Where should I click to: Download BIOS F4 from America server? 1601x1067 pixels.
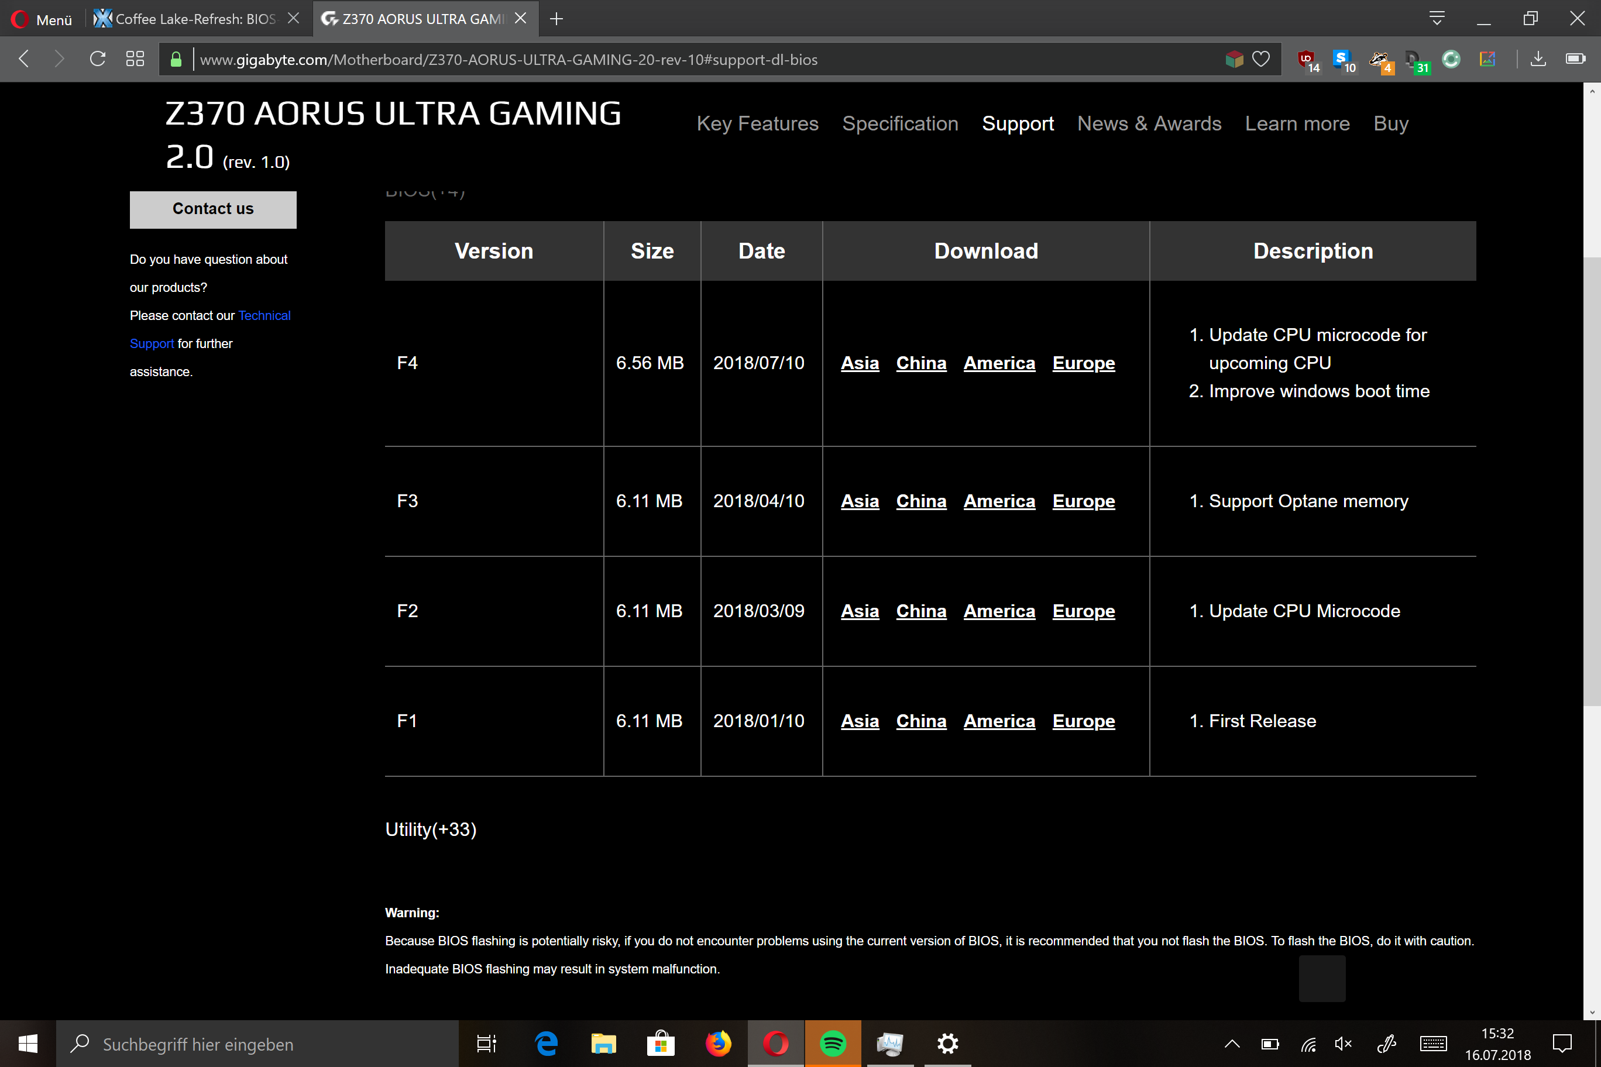pos(999,363)
